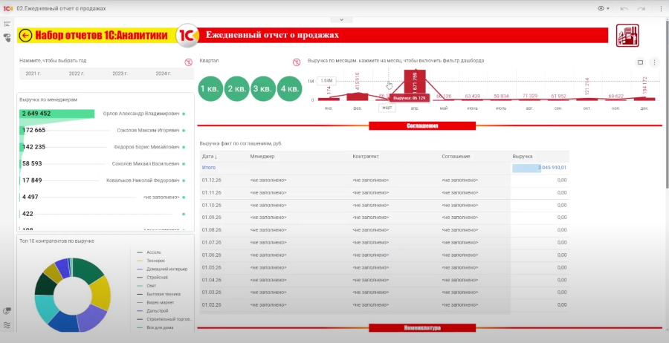Click the янв. month label in chart
This screenshot has width=669, height=343.
tap(329, 108)
